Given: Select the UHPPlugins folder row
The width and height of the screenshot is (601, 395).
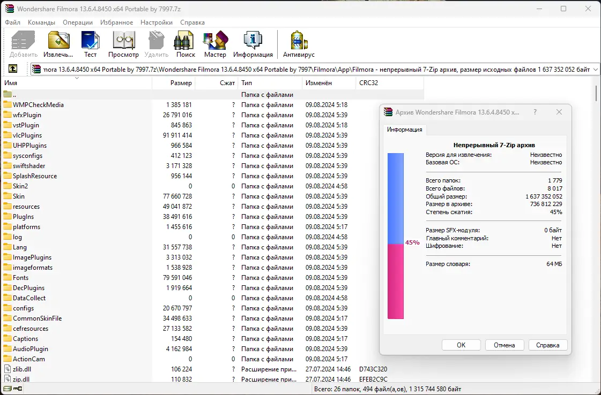Looking at the screenshot, I should 213,146.
